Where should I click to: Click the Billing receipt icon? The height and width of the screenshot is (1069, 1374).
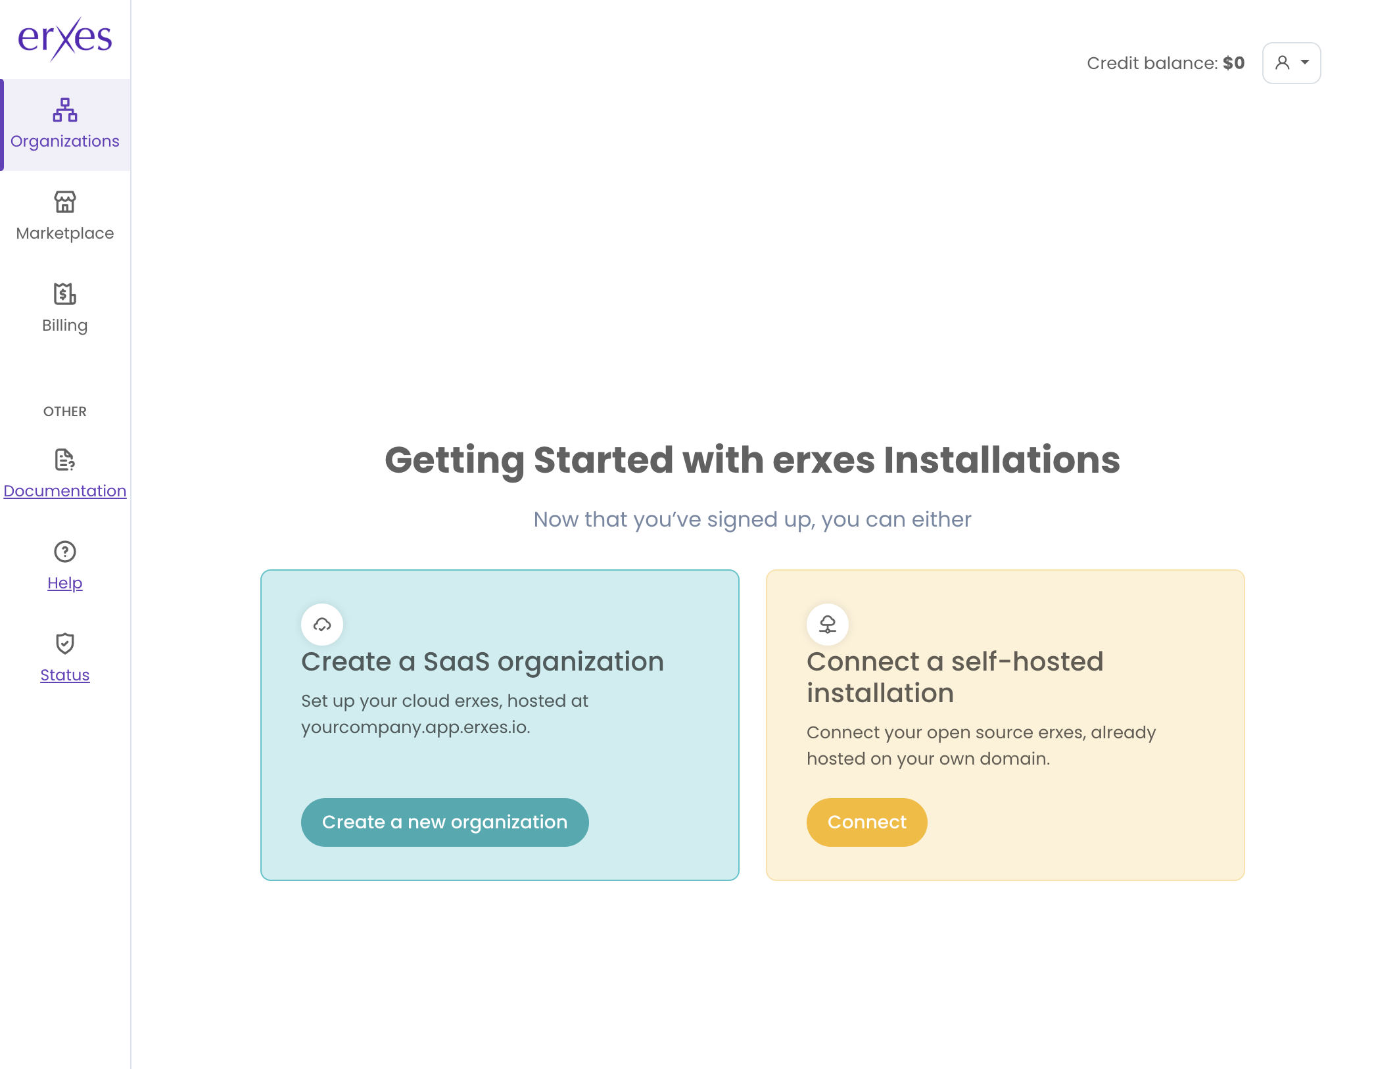tap(65, 294)
